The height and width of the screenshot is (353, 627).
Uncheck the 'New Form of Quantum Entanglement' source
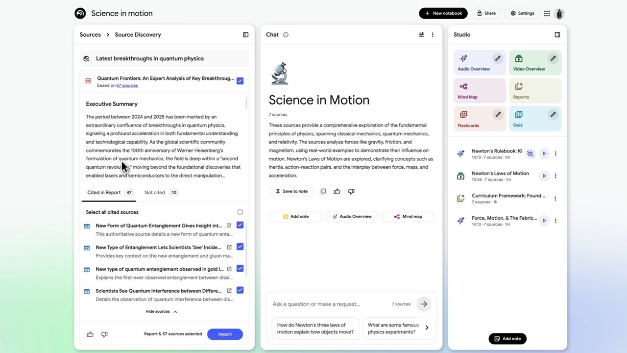(240, 225)
